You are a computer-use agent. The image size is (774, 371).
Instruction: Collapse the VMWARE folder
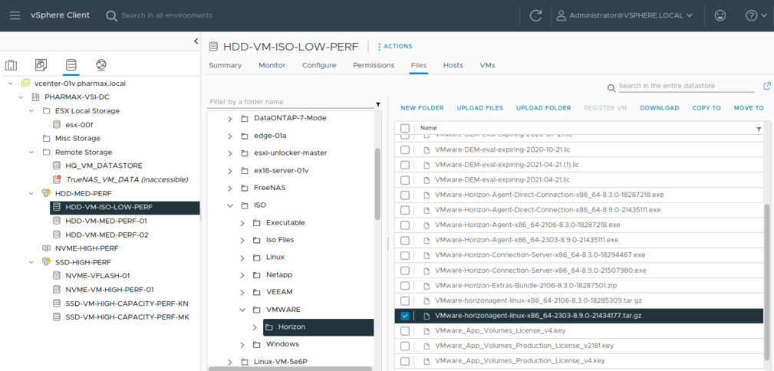point(242,310)
